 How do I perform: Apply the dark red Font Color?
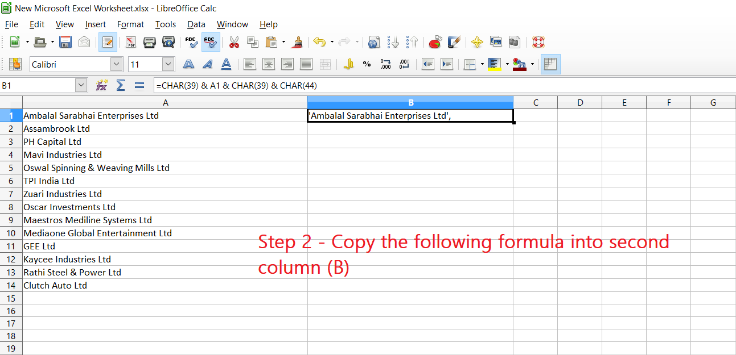click(x=519, y=64)
